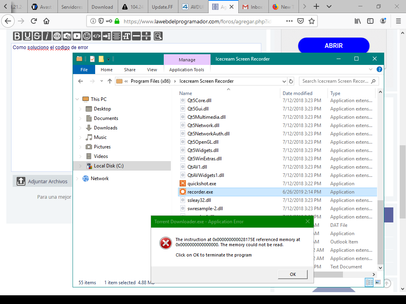This screenshot has height=304, width=406.
Task: Click Adjuntar Archivos button
Action: point(42,181)
